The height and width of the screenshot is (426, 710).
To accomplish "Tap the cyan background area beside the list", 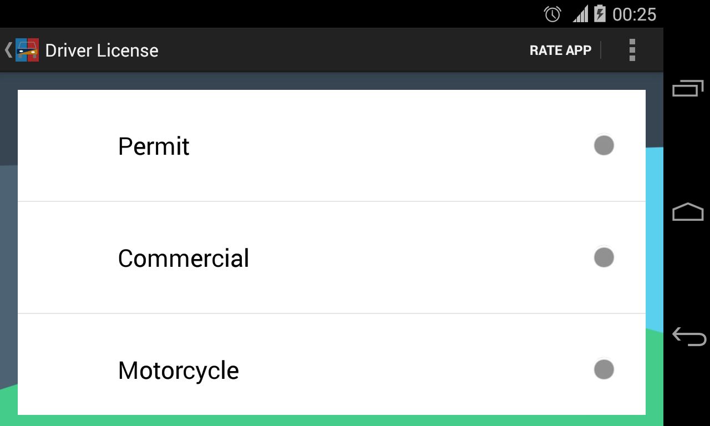I will point(655,239).
